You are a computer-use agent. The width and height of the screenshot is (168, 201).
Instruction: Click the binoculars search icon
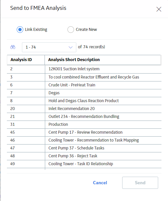pos(13,47)
